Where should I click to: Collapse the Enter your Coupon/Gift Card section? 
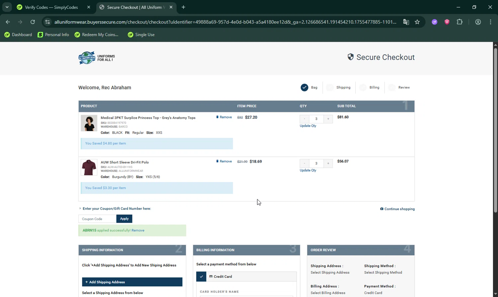(115, 209)
